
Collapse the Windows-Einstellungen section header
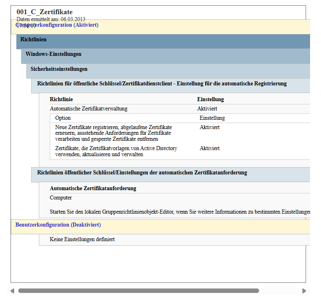pos(166,56)
